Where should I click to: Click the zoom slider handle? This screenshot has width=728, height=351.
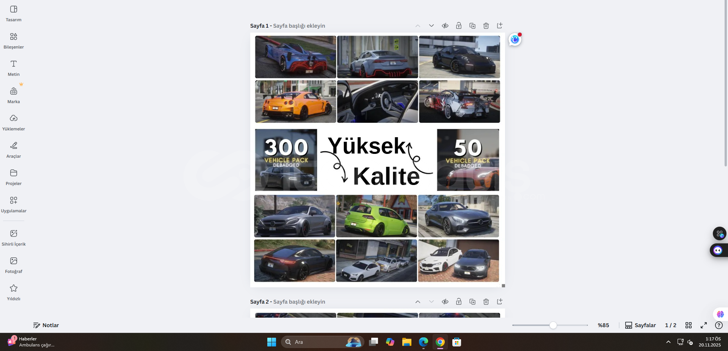pyautogui.click(x=553, y=325)
